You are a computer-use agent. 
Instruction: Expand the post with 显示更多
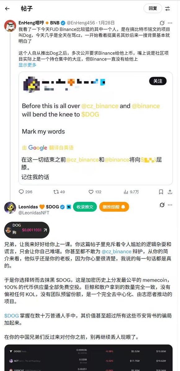(27, 65)
